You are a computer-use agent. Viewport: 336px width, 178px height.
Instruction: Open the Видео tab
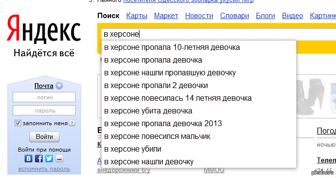tap(292, 16)
